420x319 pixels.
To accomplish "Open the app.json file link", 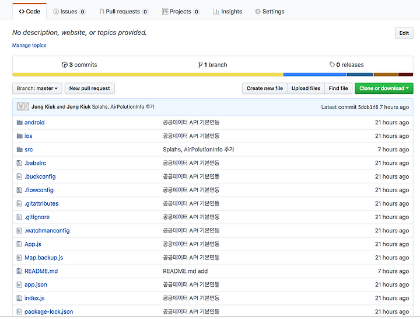I will click(x=36, y=285).
